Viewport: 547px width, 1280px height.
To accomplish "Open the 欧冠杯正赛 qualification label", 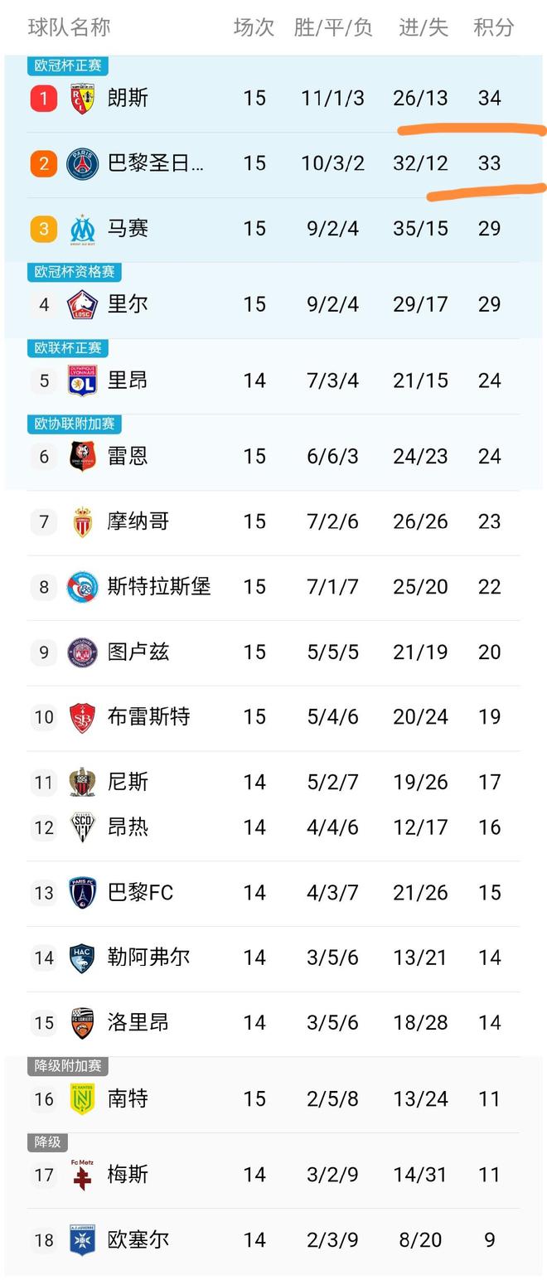I will (x=67, y=65).
